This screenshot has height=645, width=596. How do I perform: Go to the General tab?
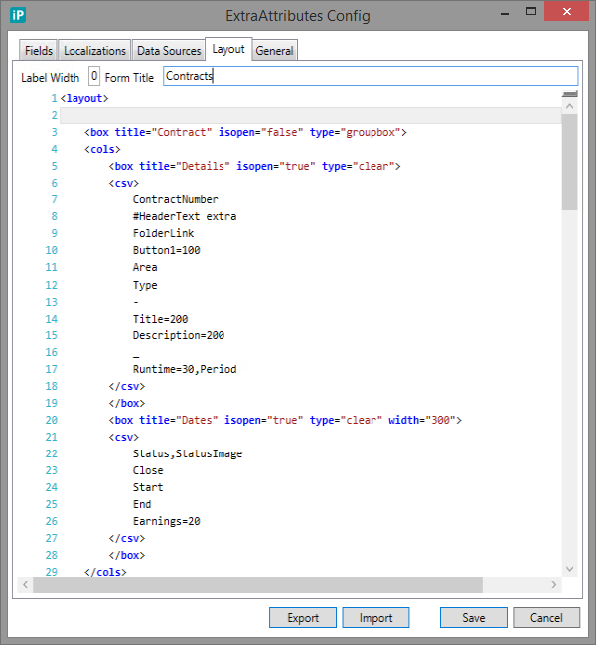pos(275,51)
